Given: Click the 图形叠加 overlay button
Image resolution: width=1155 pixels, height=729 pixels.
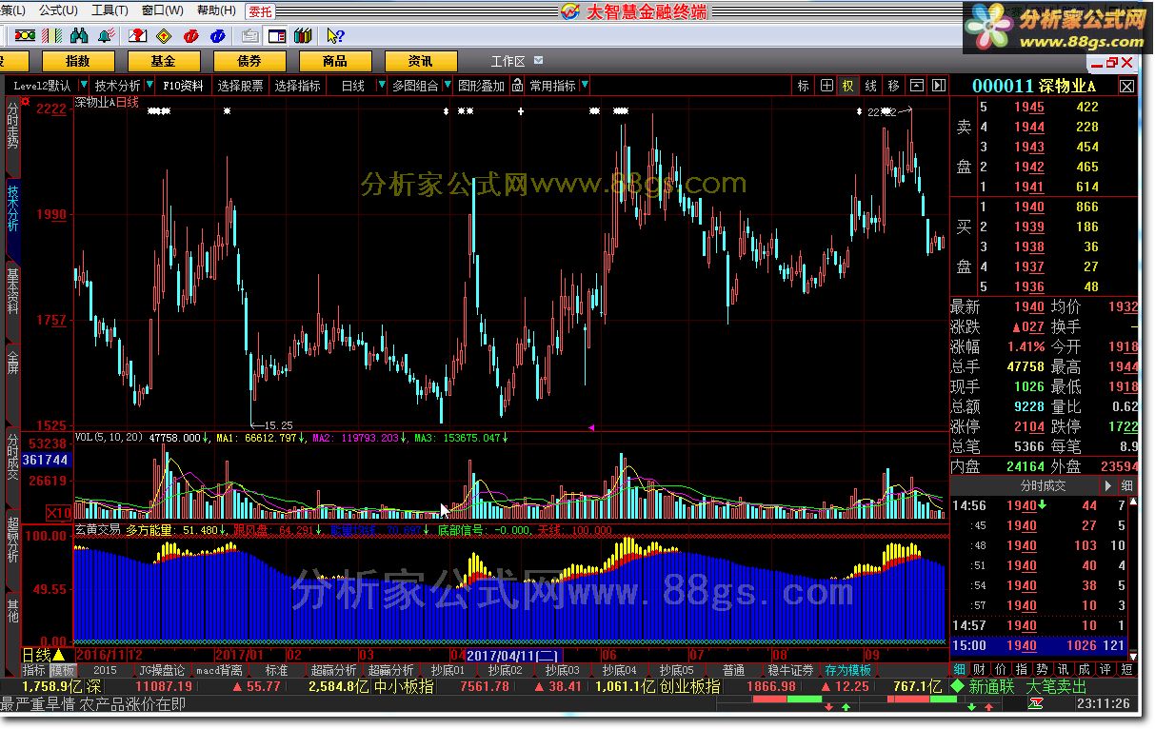Looking at the screenshot, I should click(x=482, y=86).
